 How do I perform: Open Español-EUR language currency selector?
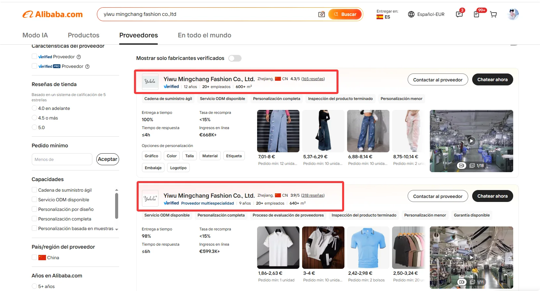tap(426, 14)
